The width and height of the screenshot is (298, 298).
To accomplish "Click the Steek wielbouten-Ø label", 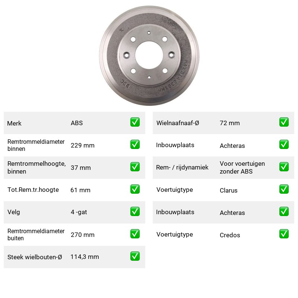I will (35, 257).
